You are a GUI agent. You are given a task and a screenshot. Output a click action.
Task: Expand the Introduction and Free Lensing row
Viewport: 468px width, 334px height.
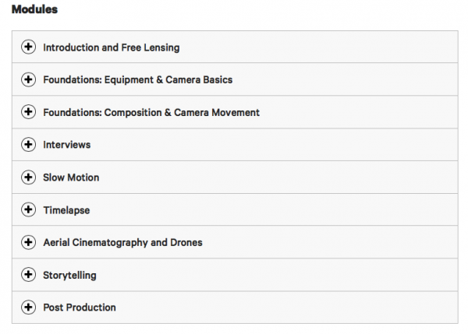pyautogui.click(x=111, y=47)
